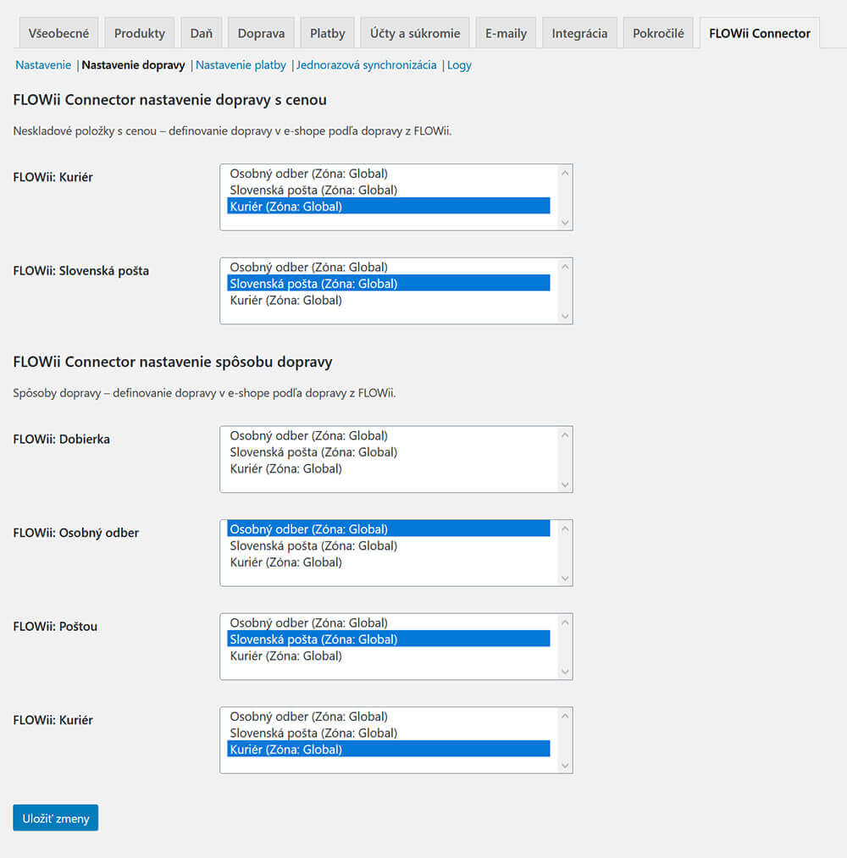
Task: Open the Nastavenie dopravy sub-link
Action: 134,65
